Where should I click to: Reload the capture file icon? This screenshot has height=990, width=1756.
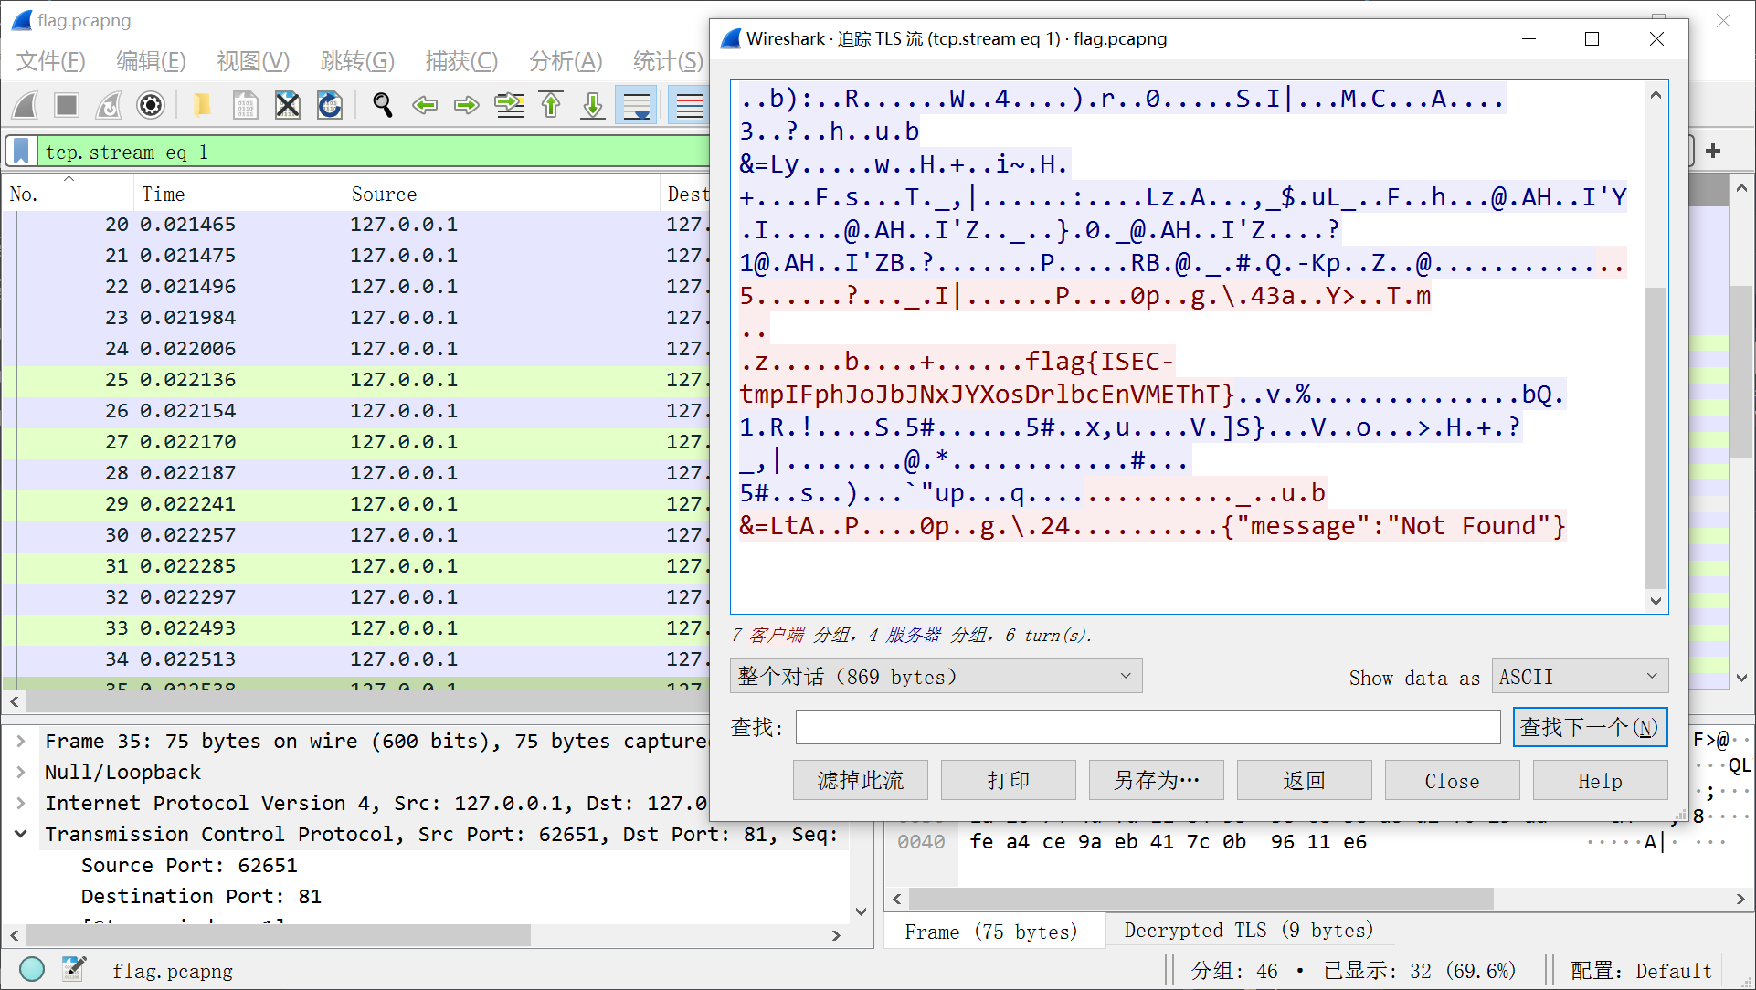pyautogui.click(x=330, y=106)
